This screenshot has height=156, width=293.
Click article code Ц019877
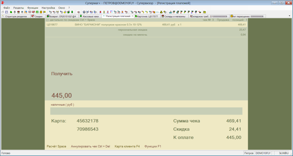[x=52, y=24]
